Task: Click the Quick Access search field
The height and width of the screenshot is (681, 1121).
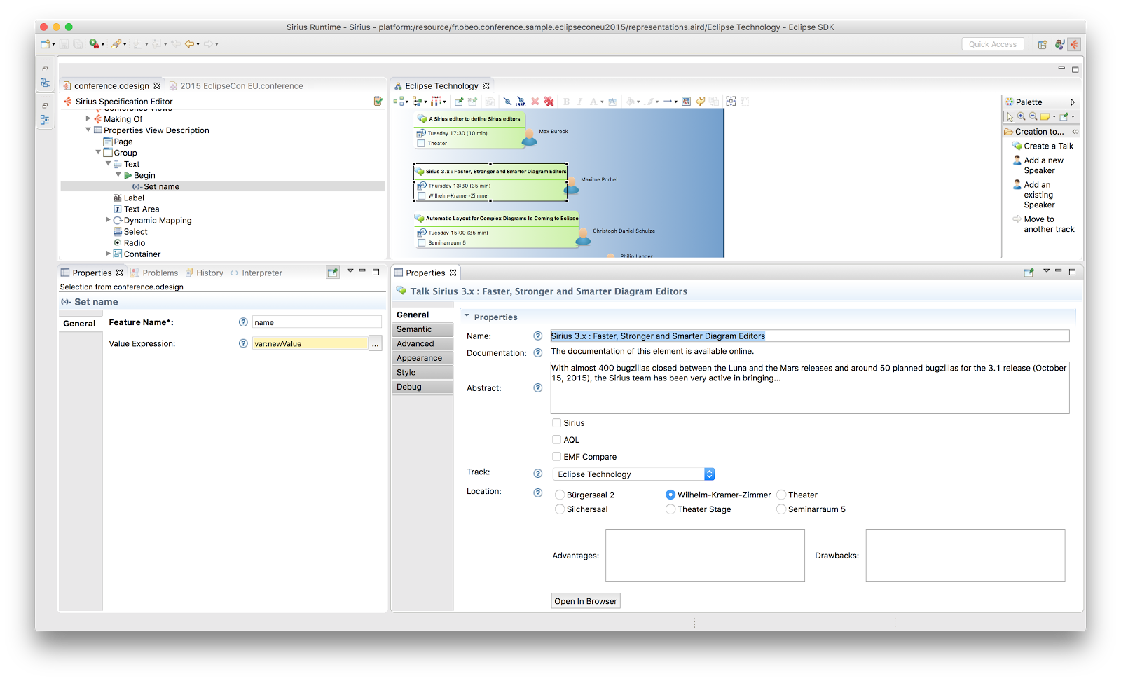Action: (x=993, y=44)
